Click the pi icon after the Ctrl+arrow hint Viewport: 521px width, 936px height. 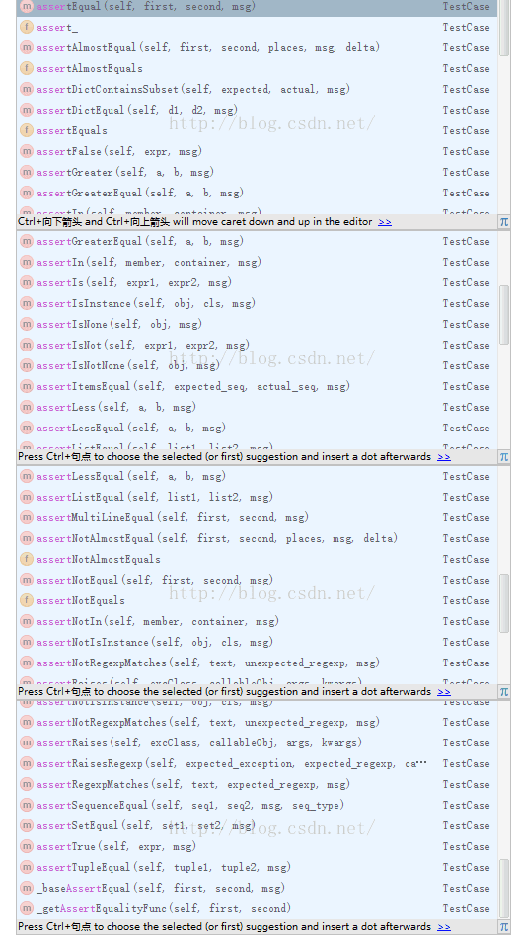[504, 221]
